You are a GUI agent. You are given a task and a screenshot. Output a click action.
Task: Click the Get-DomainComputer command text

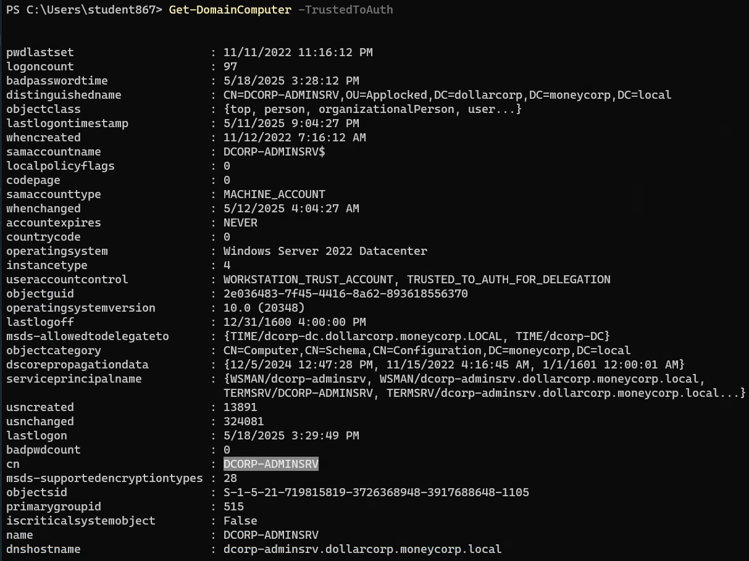pos(230,10)
